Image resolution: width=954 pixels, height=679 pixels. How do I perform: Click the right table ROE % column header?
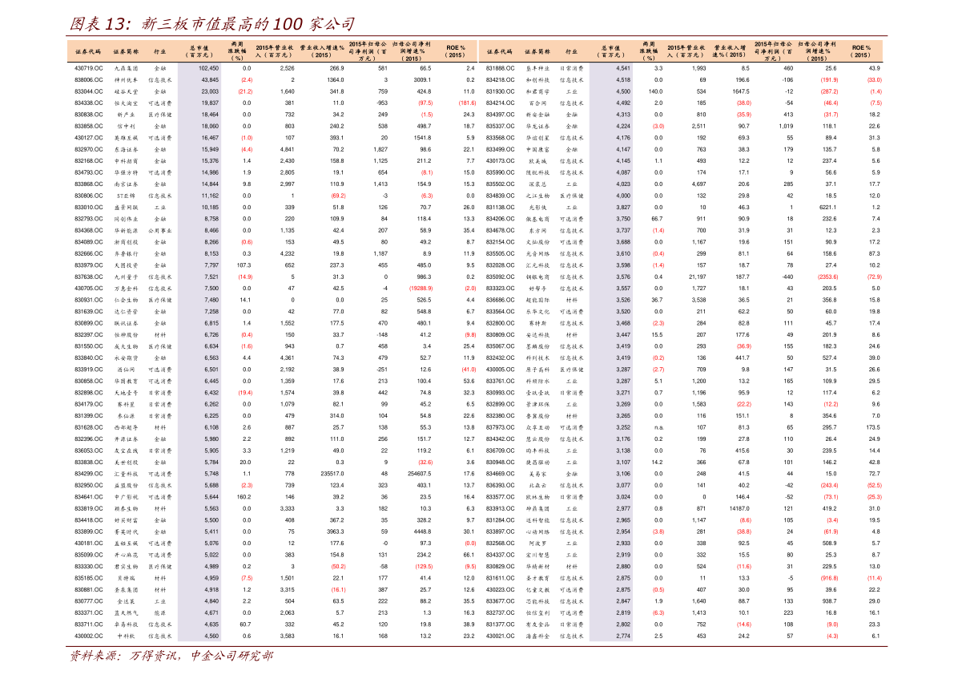pos(861,51)
